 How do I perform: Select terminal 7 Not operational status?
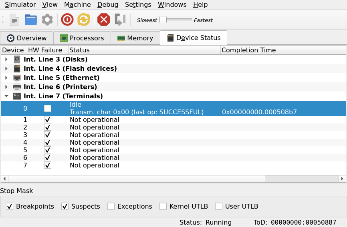coord(95,165)
